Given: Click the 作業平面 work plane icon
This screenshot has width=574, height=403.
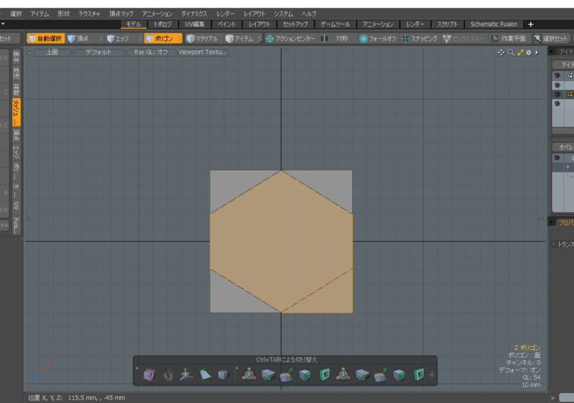Looking at the screenshot, I should [495, 39].
